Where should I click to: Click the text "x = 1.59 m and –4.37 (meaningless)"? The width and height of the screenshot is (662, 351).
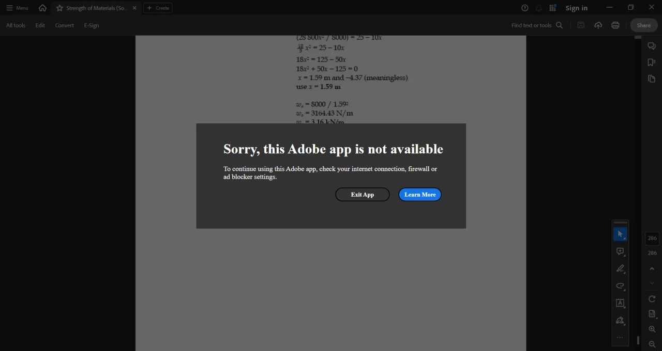tap(353, 78)
